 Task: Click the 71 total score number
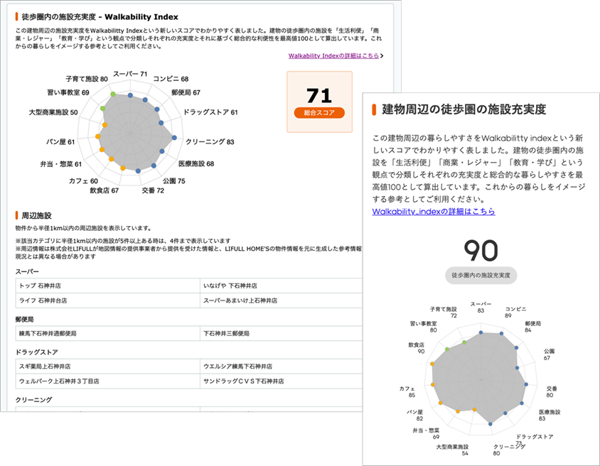click(x=319, y=96)
